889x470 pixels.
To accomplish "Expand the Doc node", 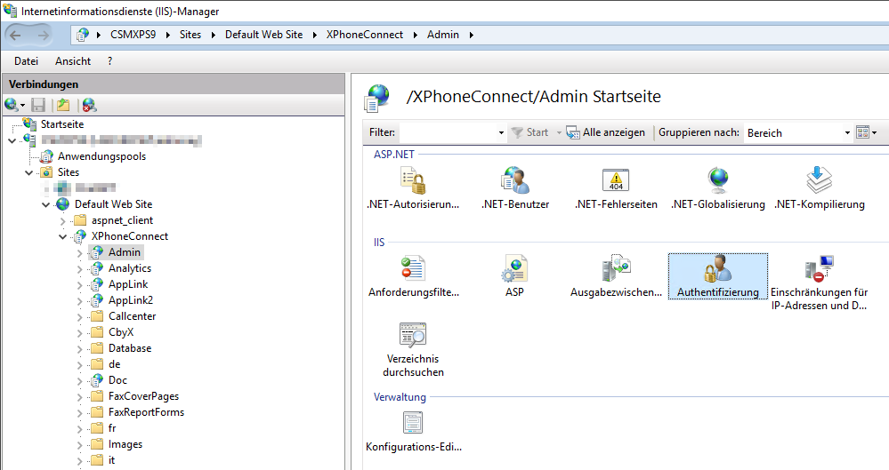I will (x=80, y=381).
